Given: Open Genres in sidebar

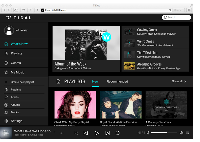Looking at the screenshot, I should tap(24, 63).
